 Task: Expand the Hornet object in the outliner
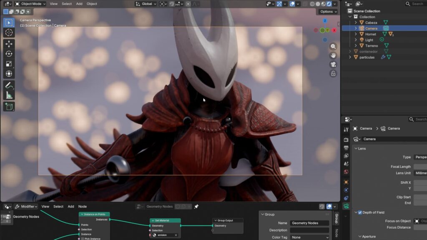[356, 34]
